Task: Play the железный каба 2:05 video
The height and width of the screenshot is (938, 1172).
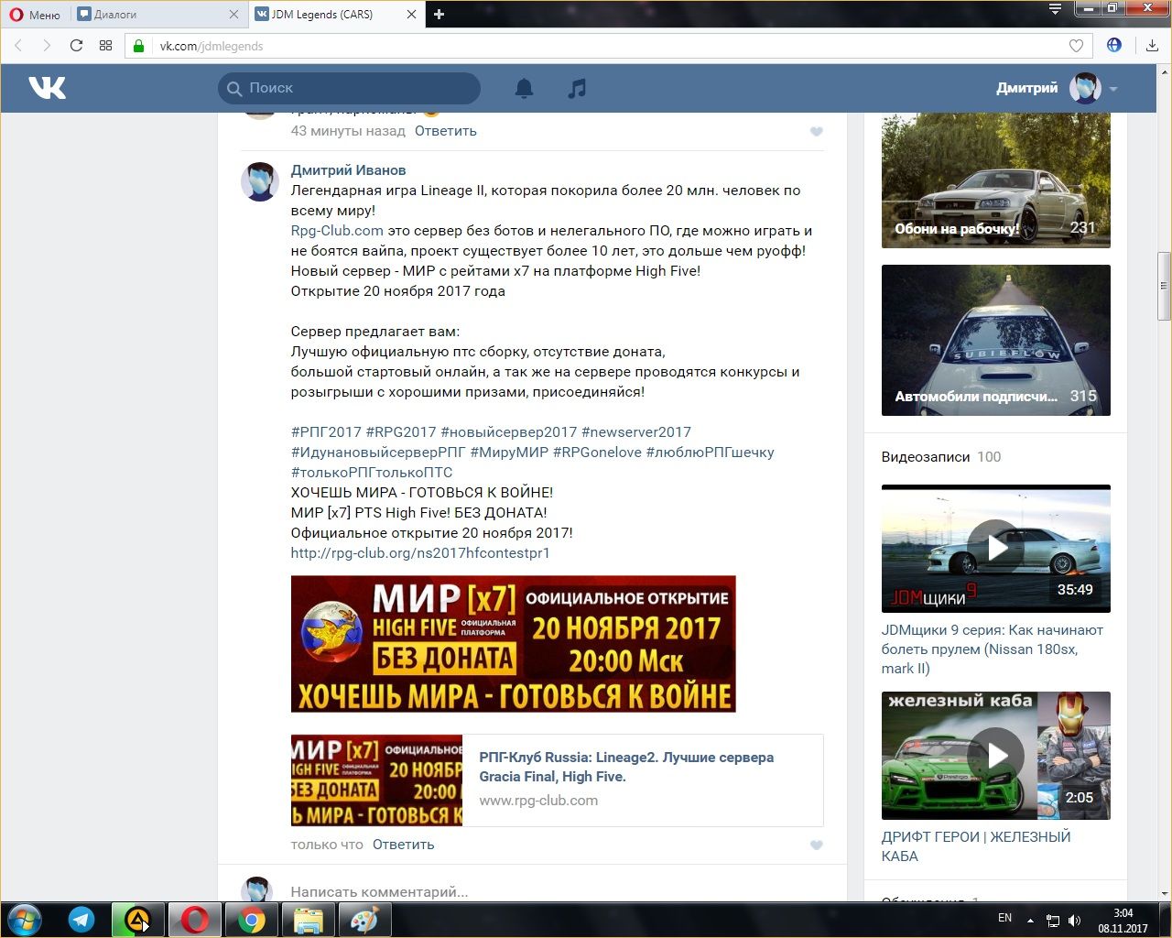Action: (996, 756)
